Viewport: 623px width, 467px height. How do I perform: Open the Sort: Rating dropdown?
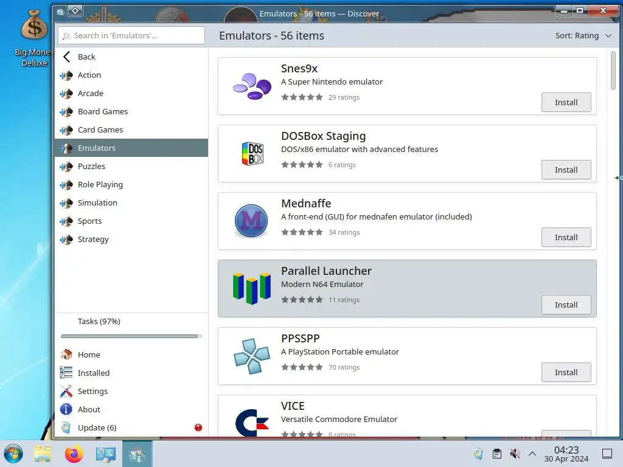pos(583,36)
